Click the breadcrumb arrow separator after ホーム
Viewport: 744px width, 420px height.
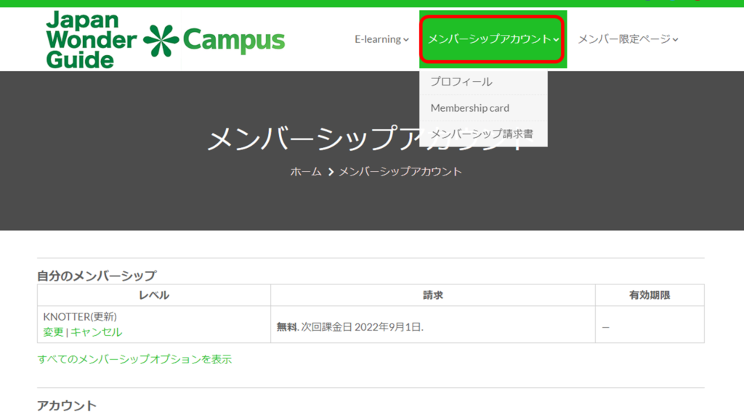(331, 172)
